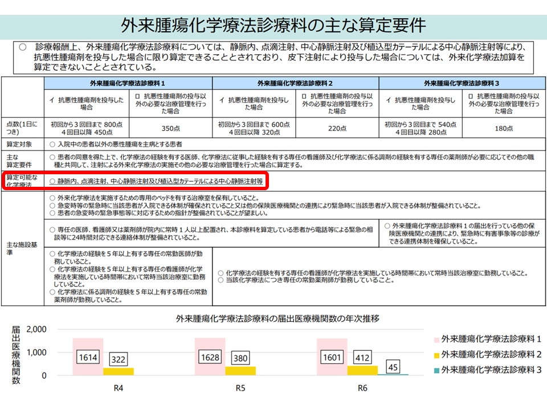547x410 pixels.
Task: Click the 380 data label on the yellow bar
Action: (241, 359)
